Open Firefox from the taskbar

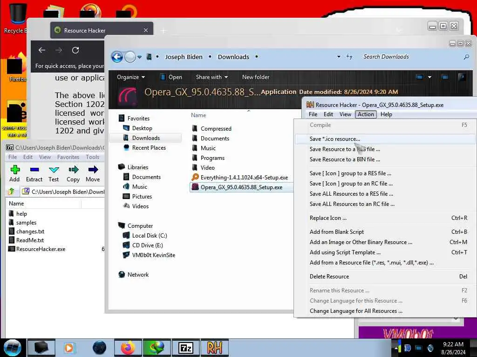pyautogui.click(x=128, y=348)
